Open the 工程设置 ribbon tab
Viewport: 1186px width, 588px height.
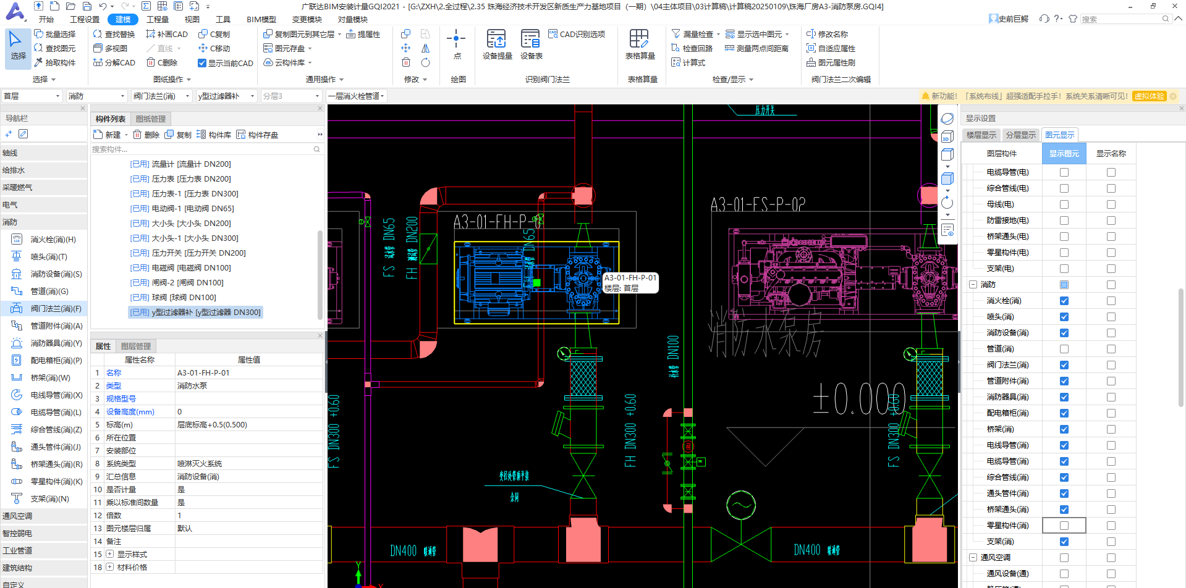click(x=85, y=19)
